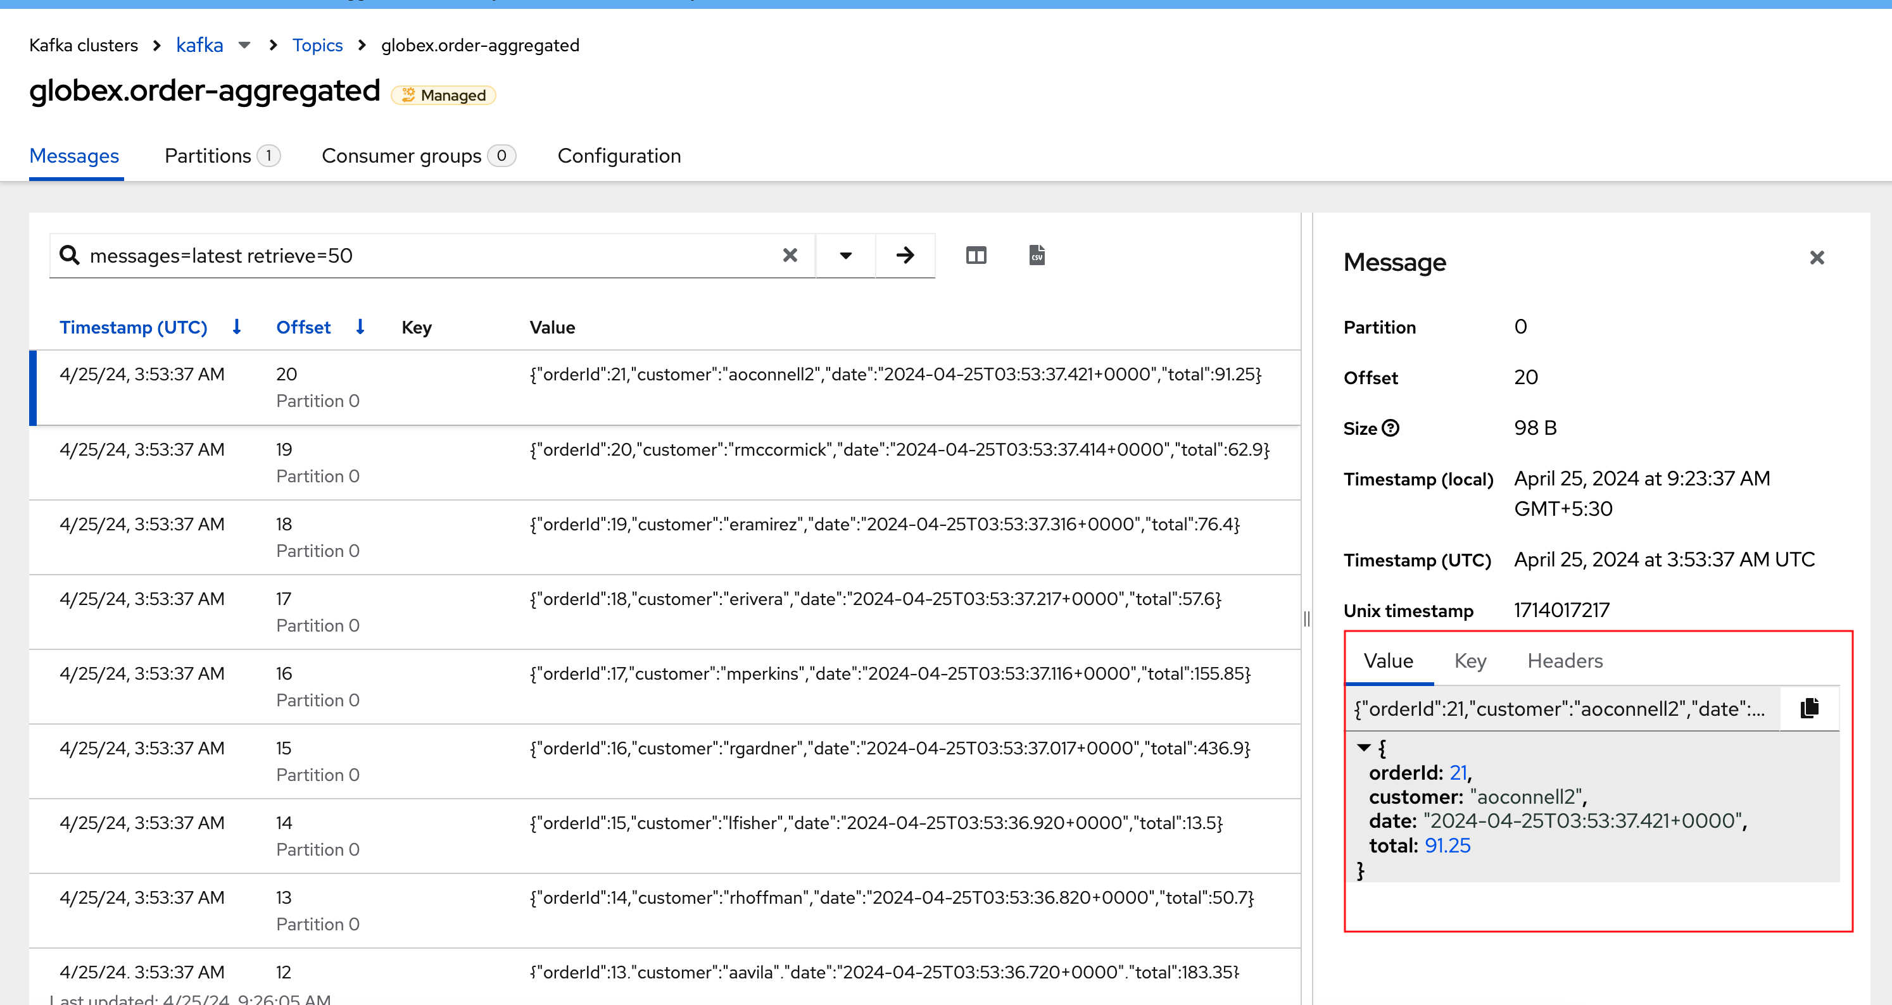
Task: Open the kafka cluster switcher dropdown
Action: click(x=244, y=46)
